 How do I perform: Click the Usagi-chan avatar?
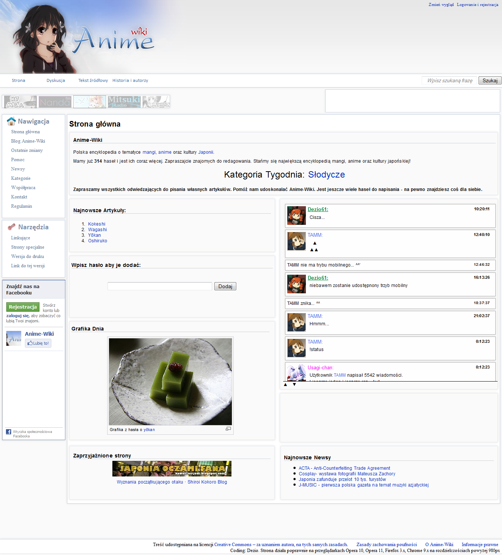click(297, 373)
